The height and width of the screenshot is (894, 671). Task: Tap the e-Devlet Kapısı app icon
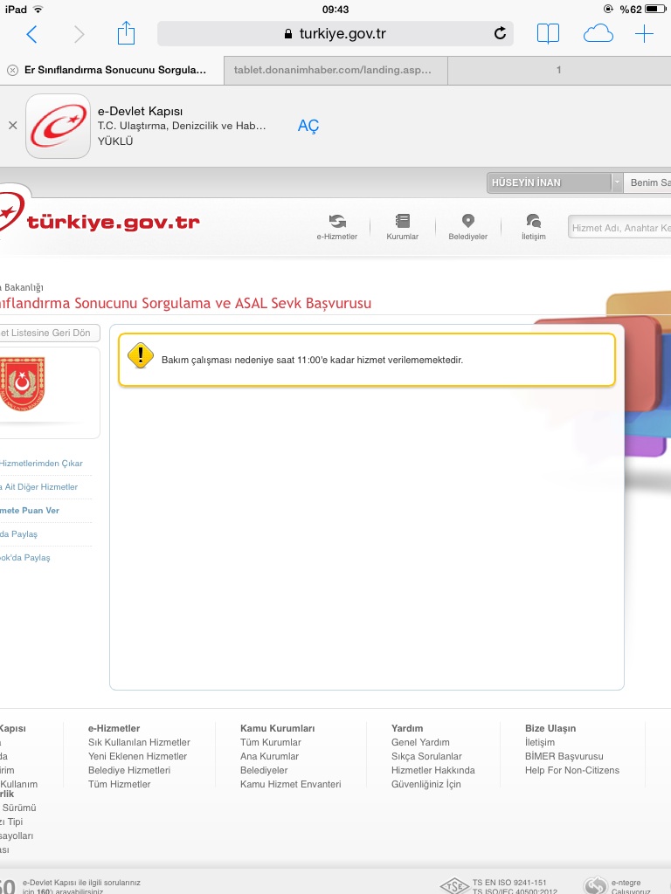pyautogui.click(x=59, y=126)
